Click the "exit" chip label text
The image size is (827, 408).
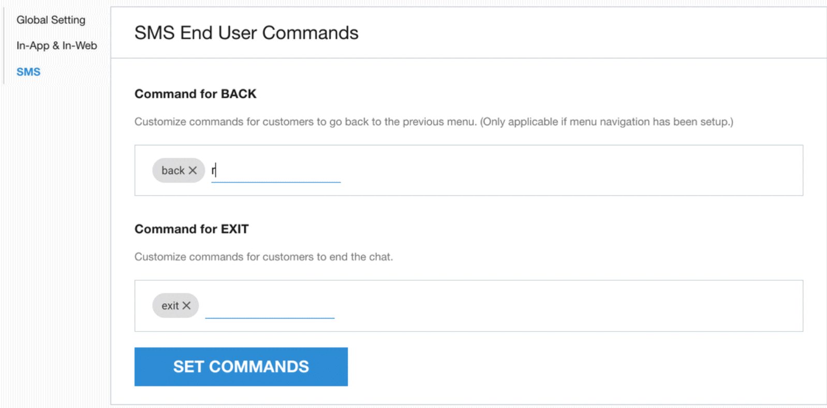point(170,306)
